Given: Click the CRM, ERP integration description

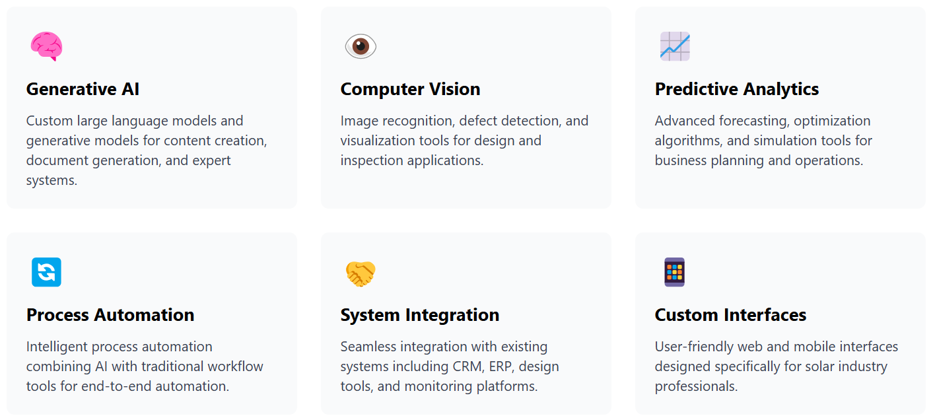Looking at the screenshot, I should coord(450,366).
